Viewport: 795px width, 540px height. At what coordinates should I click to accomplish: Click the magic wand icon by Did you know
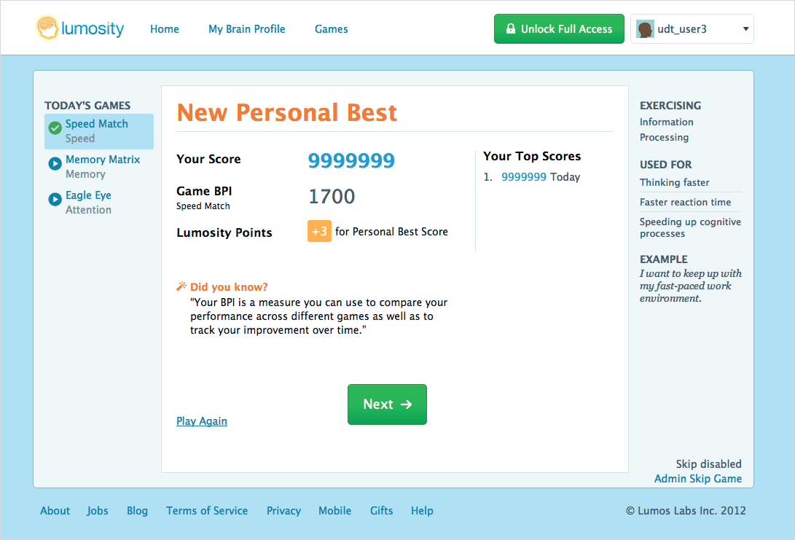tap(181, 286)
